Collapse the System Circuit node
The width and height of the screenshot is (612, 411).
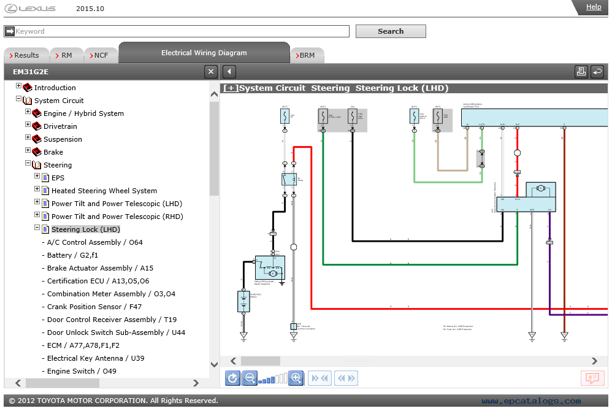[x=18, y=99]
